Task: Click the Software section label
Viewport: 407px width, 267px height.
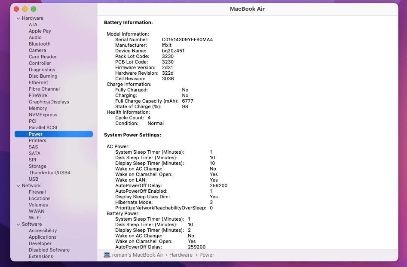Action: point(32,224)
